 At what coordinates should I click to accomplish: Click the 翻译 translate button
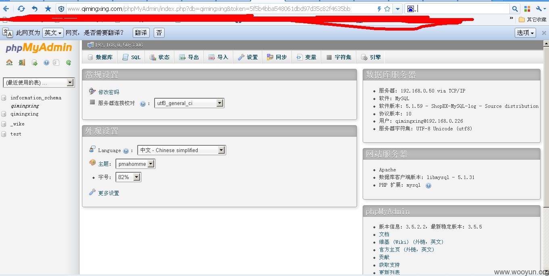[x=141, y=33]
